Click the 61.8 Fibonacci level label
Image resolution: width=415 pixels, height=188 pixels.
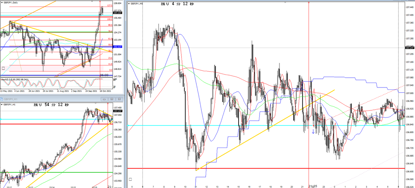click(110, 39)
